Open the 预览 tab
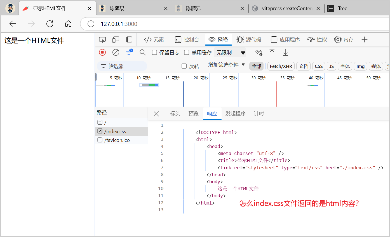The width and height of the screenshot is (390, 237). click(x=194, y=114)
